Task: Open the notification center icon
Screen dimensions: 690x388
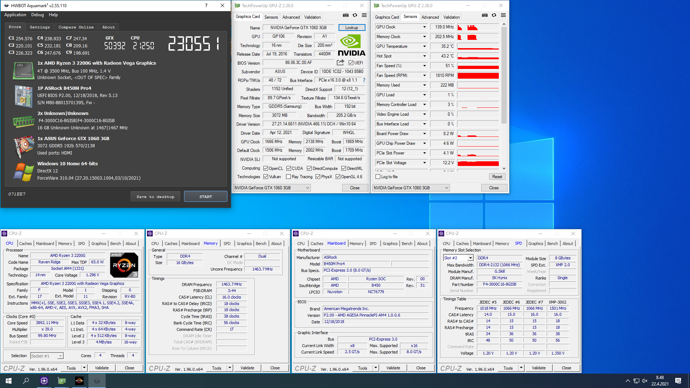Action: (678, 381)
